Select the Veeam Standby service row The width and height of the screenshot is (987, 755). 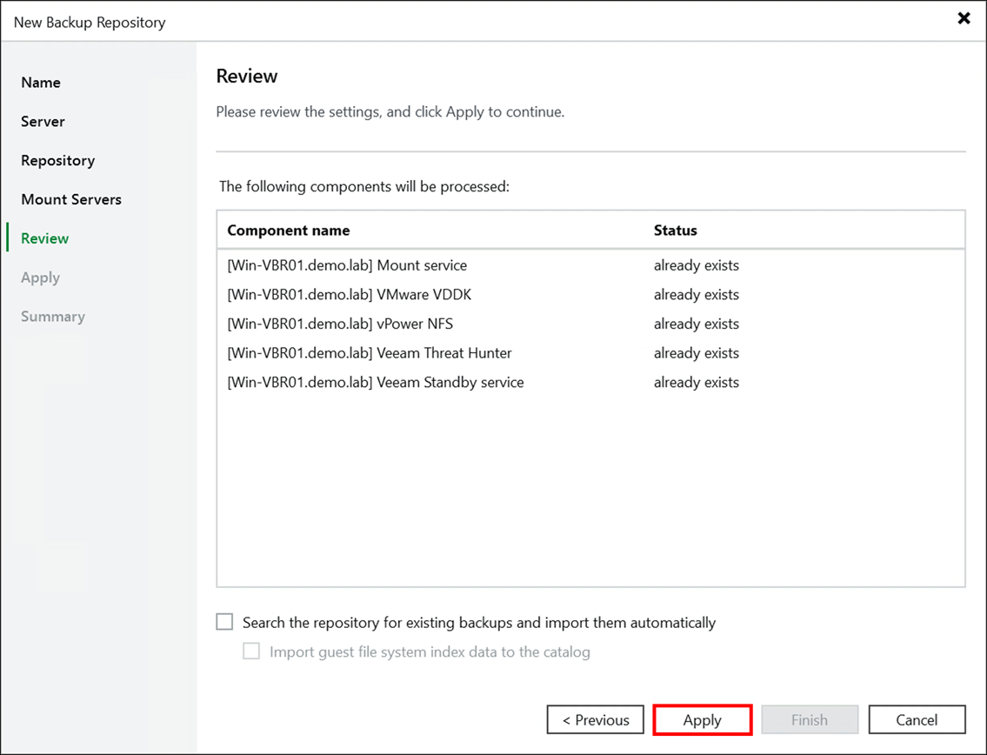click(x=375, y=382)
